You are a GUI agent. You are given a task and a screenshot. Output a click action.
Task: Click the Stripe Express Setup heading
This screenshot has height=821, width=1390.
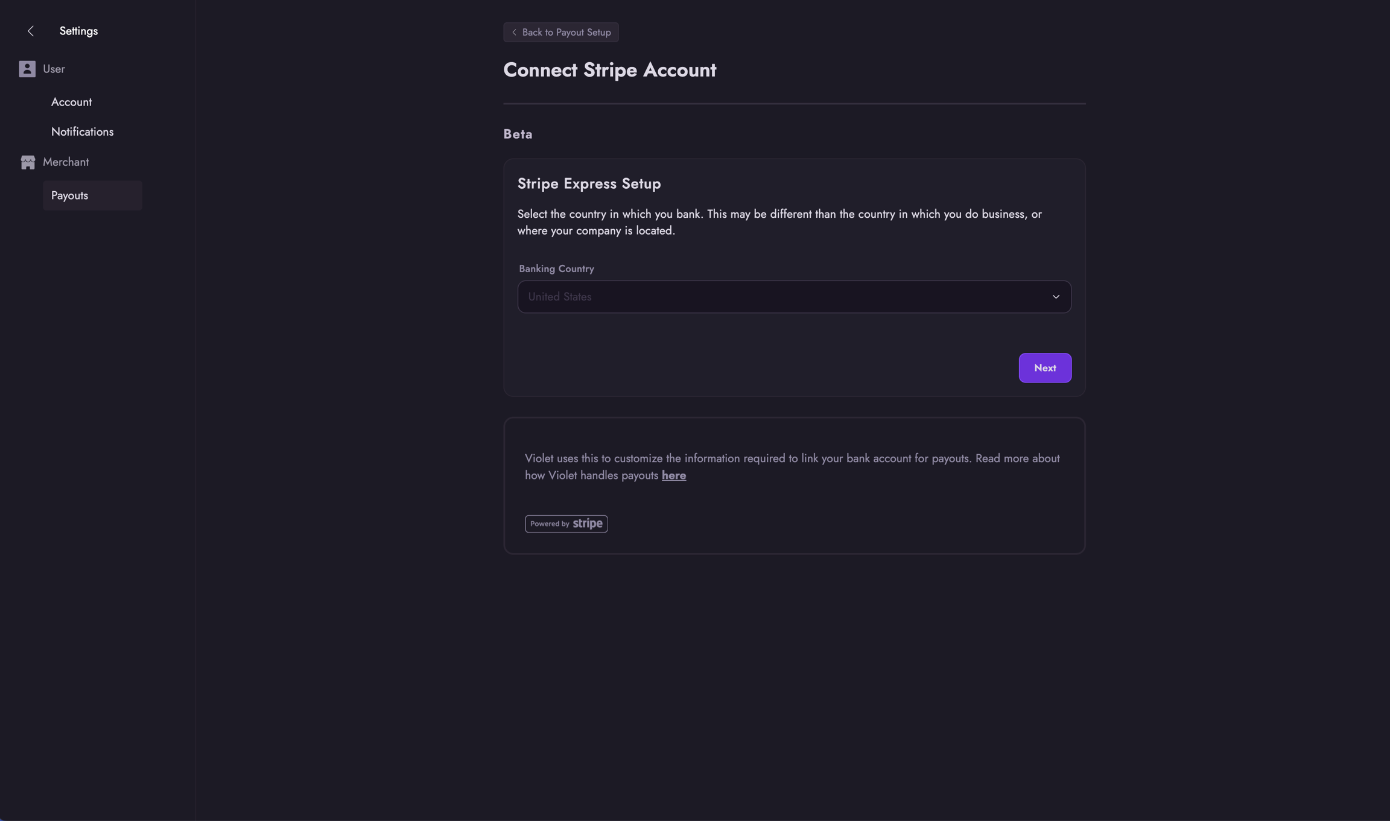pos(589,184)
